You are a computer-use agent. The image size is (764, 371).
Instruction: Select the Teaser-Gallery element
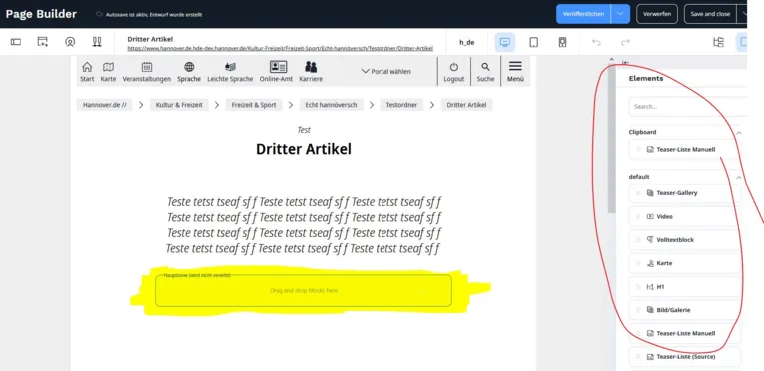click(x=685, y=193)
